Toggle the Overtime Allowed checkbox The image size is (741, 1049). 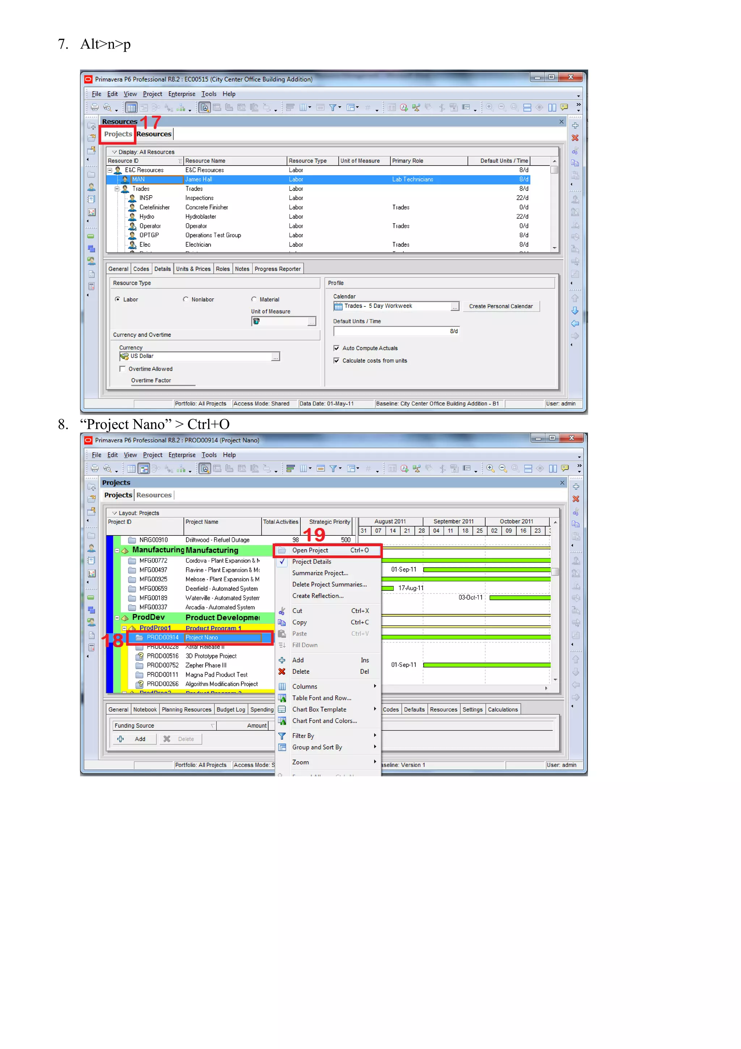122,369
